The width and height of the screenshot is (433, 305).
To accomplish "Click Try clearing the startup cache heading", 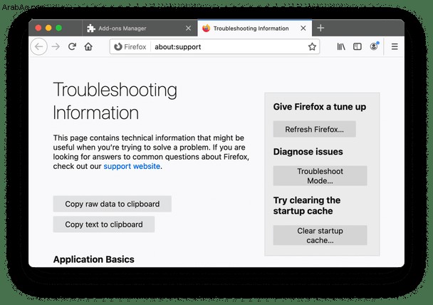I will click(x=307, y=205).
